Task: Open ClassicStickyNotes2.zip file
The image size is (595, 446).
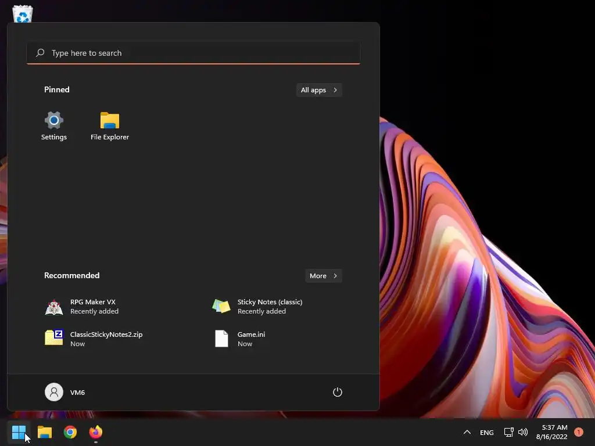Action: click(x=94, y=339)
